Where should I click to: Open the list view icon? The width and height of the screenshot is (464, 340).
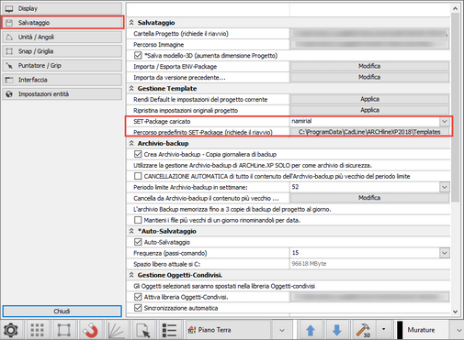pos(169,330)
